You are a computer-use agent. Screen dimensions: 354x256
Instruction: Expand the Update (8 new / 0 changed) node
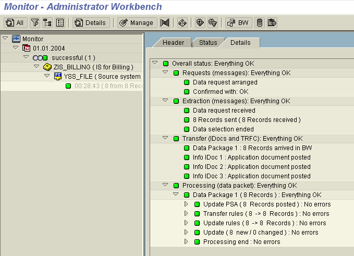click(186, 232)
